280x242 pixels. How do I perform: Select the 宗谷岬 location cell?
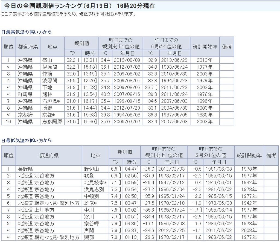click(x=92, y=224)
